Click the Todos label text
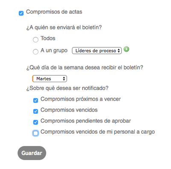The height and width of the screenshot is (169, 171). coord(48,38)
